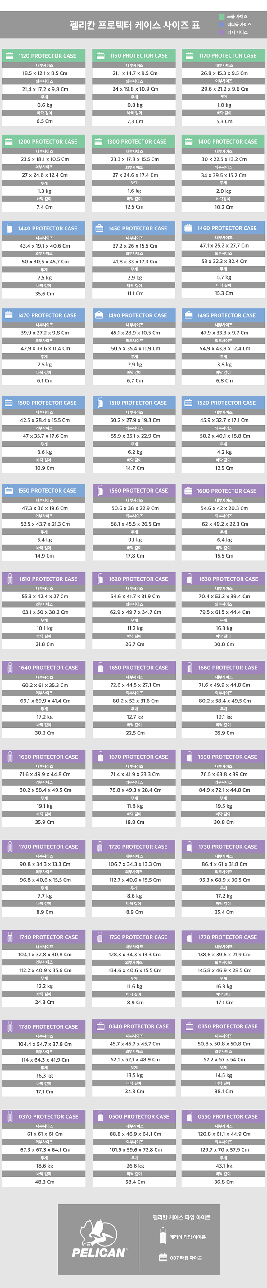Click the luggage icon on 1770 Protector Case
The width and height of the screenshot is (267, 1288).
pos(189,937)
